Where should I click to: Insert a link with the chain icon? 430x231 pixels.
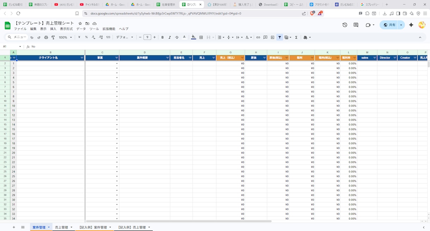pyautogui.click(x=258, y=37)
